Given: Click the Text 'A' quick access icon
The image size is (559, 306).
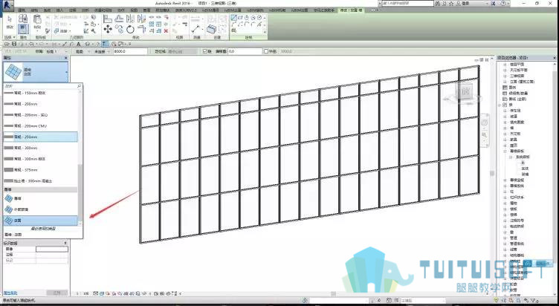Looking at the screenshot, I should coord(78,44).
